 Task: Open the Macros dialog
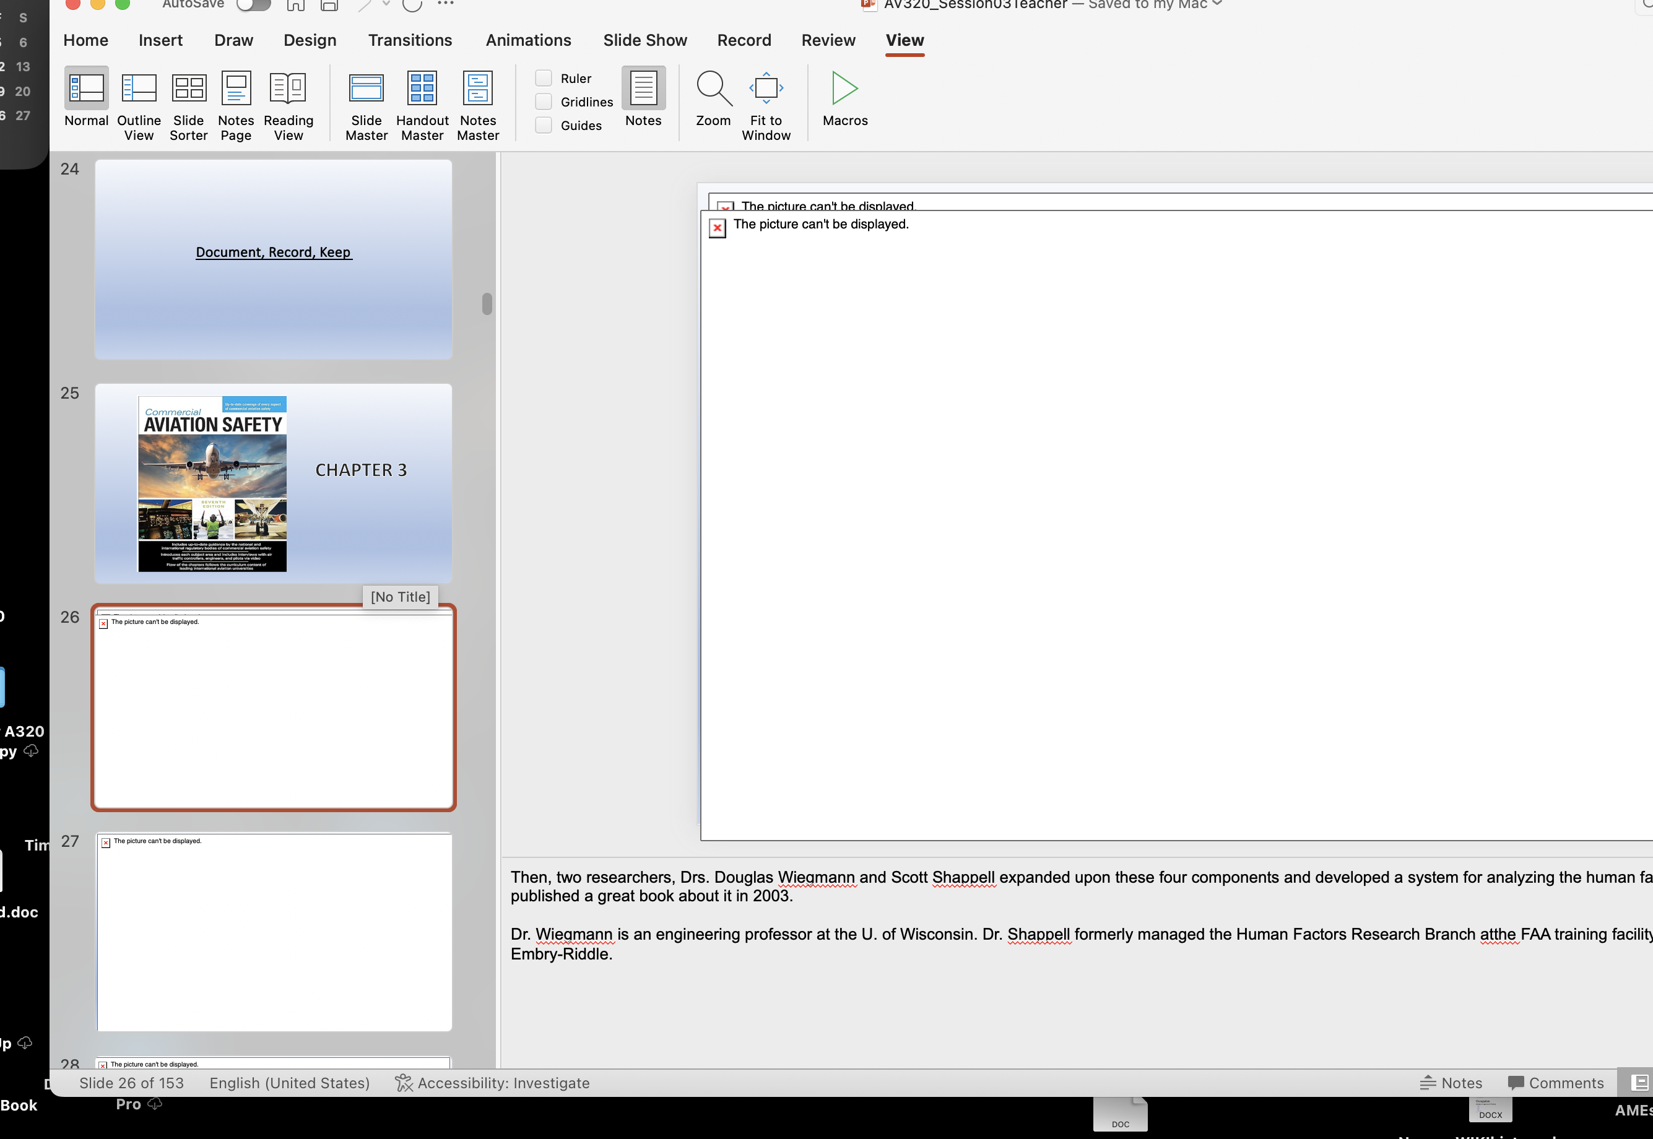[x=844, y=100]
